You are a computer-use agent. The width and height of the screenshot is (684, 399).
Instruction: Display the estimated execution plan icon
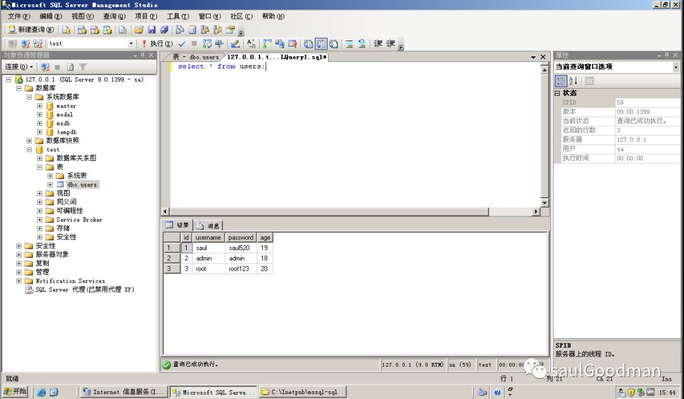tap(206, 44)
